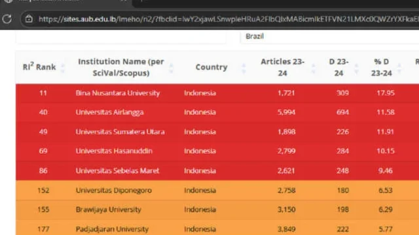Click percentage value 6.29
Viewport: 419px width, 235px height.
coord(386,210)
